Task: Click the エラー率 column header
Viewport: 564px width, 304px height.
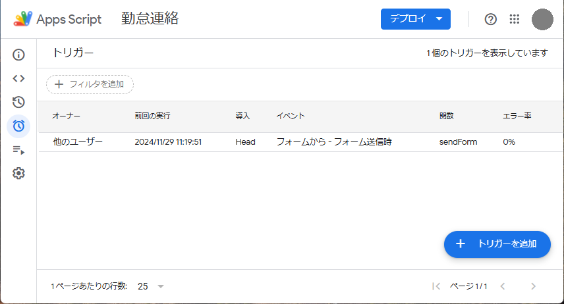Action: pos(517,116)
